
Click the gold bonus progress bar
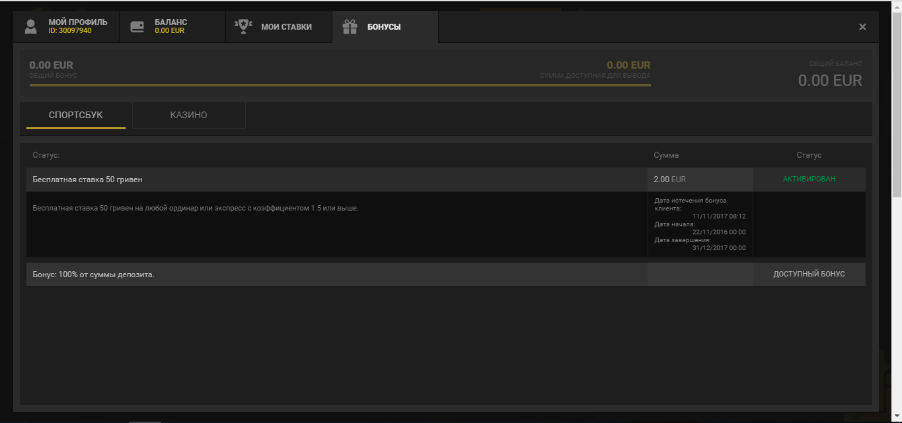pos(340,84)
